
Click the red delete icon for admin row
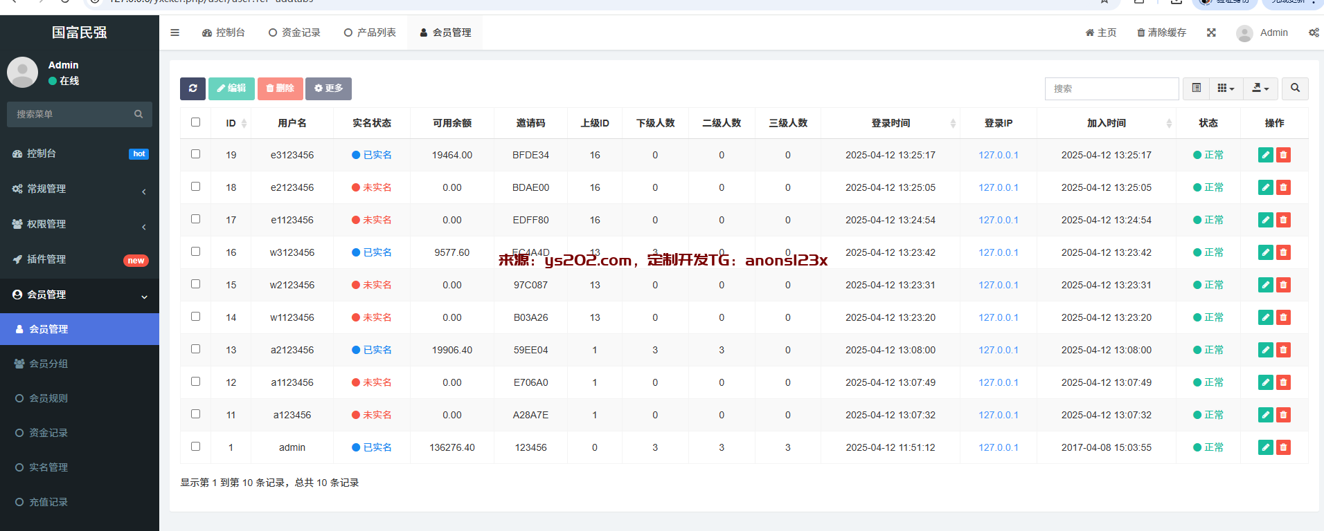(x=1283, y=447)
